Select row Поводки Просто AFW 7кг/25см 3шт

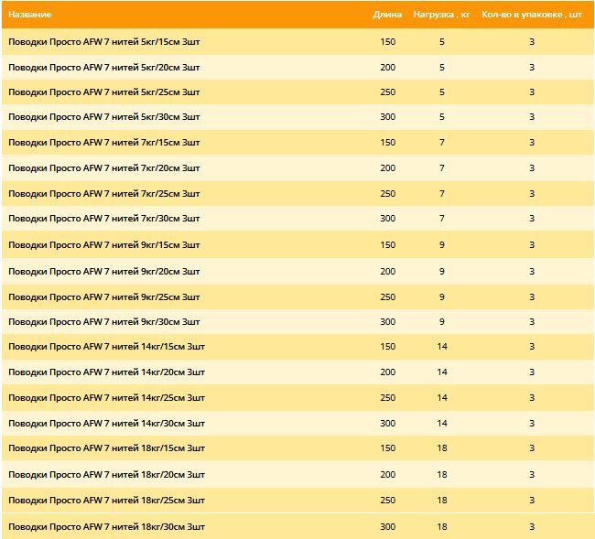(x=297, y=193)
